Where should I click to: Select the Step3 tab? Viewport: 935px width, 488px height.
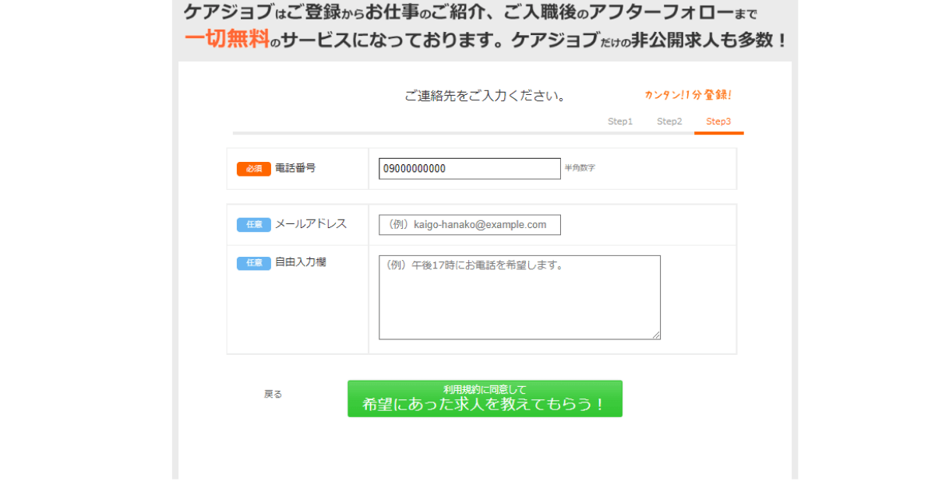(x=718, y=121)
